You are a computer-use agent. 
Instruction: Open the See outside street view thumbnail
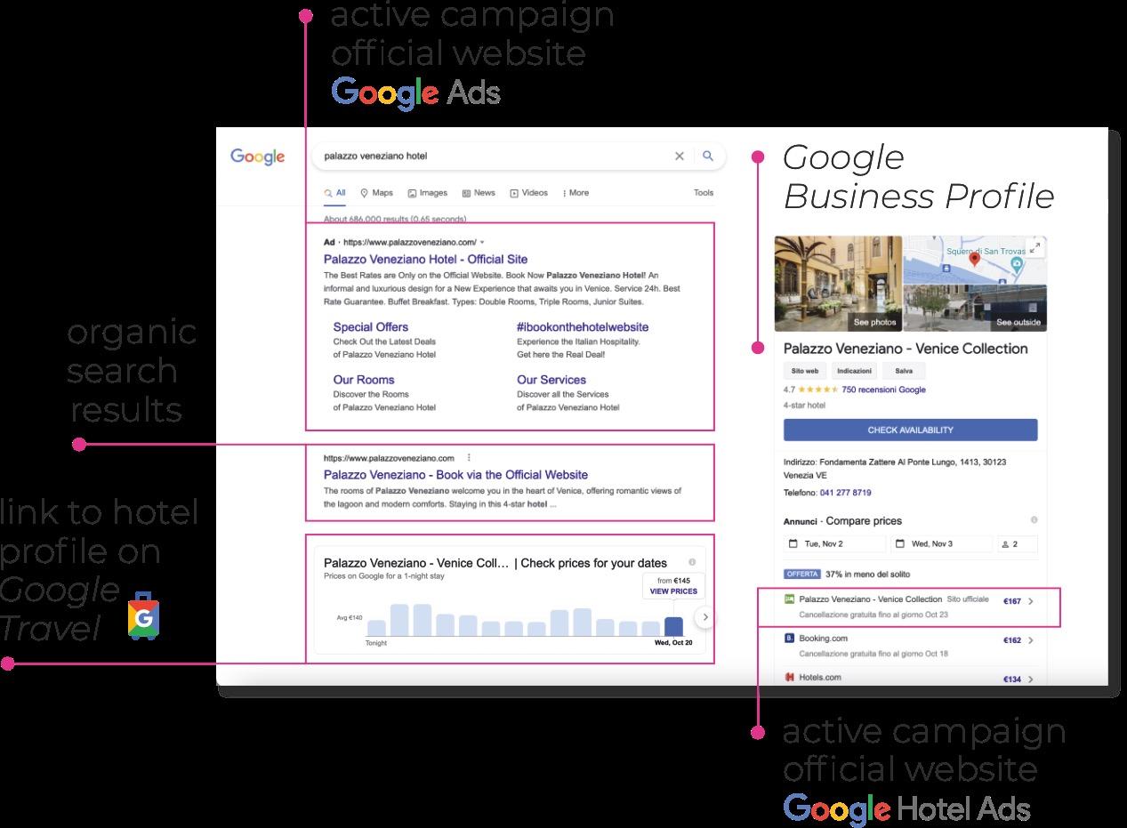click(x=975, y=307)
